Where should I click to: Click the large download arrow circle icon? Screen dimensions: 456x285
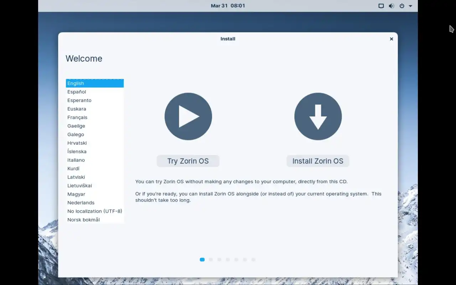[318, 116]
